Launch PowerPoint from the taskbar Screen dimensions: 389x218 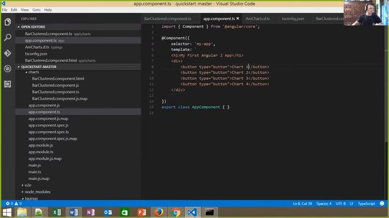tap(142, 213)
